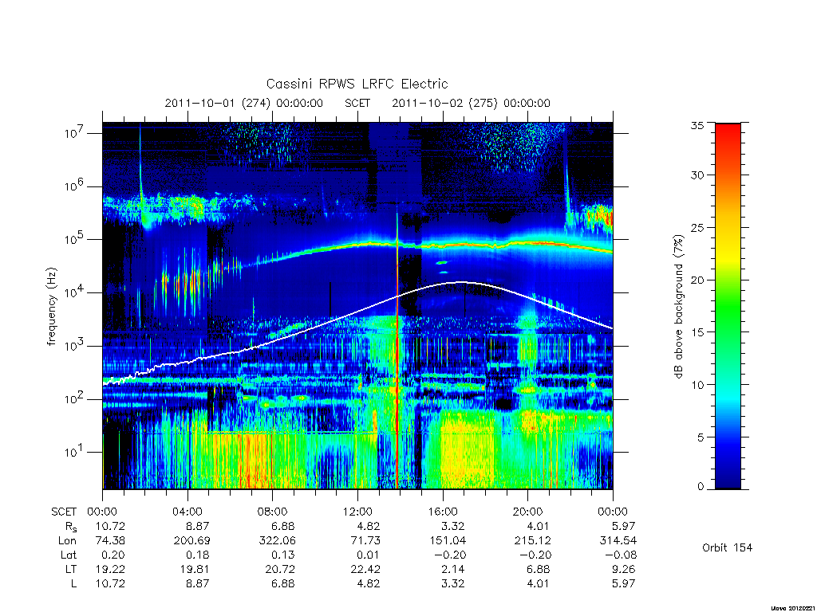Click the Lon value "322.06"
The image size is (817, 612).
[276, 541]
